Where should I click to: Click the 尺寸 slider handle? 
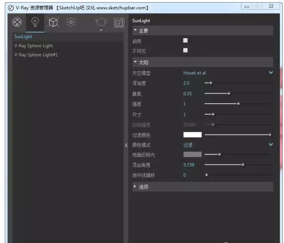213,115
